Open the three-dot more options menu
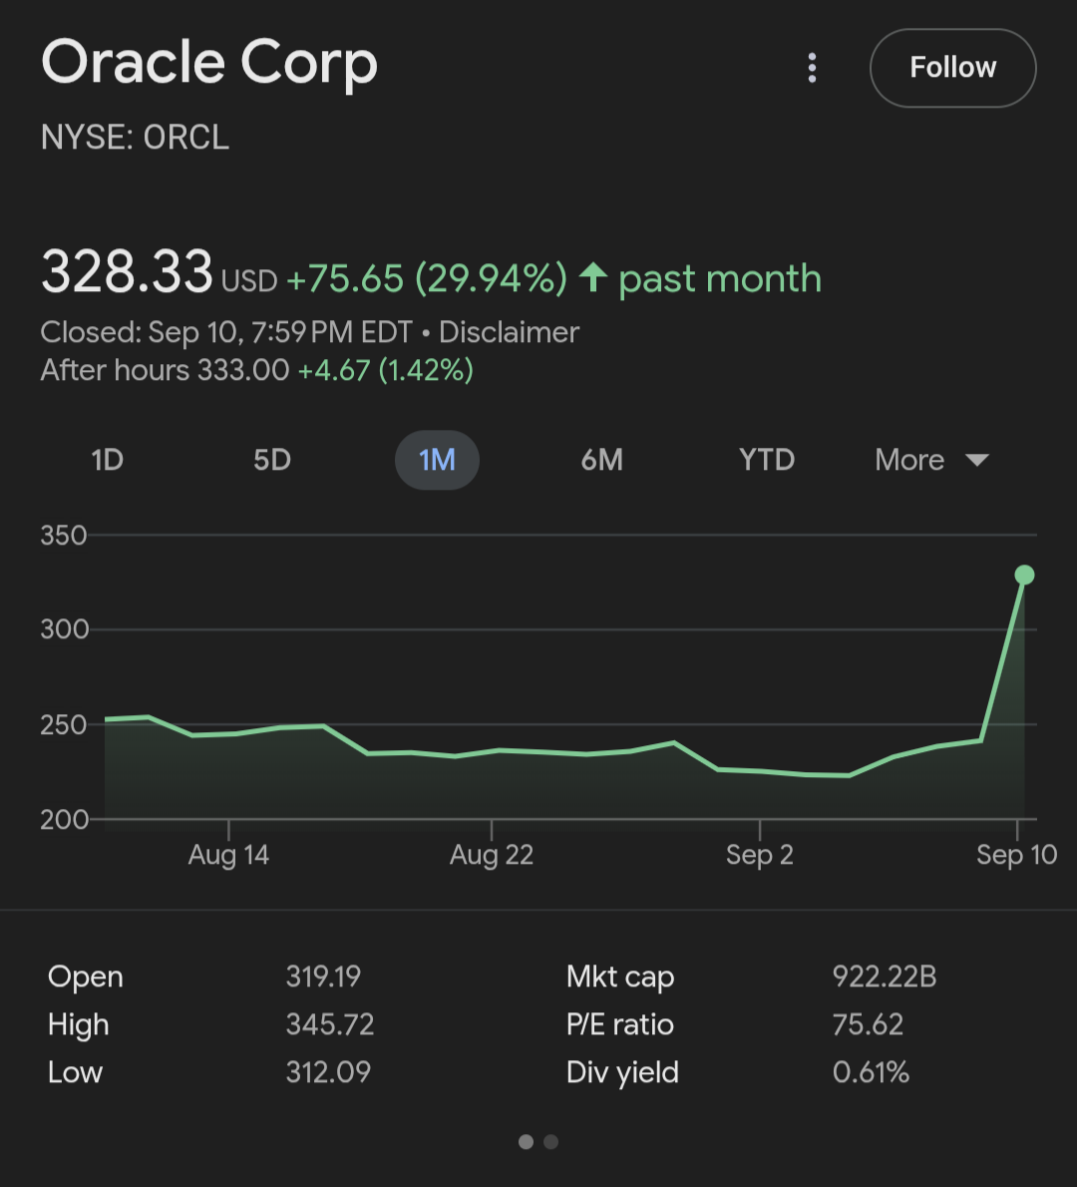 (x=812, y=68)
